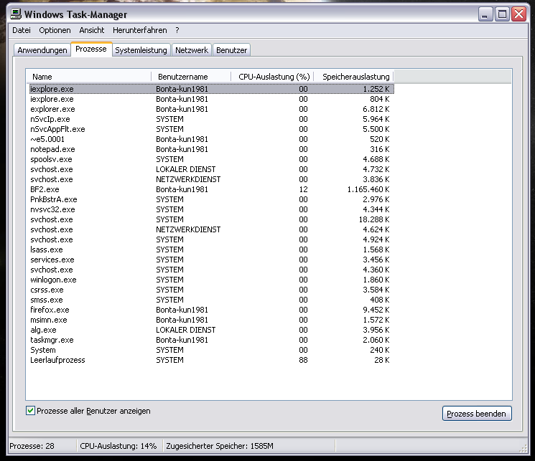Select the nSvcIp.exe process
The height and width of the screenshot is (461, 535).
(x=212, y=119)
